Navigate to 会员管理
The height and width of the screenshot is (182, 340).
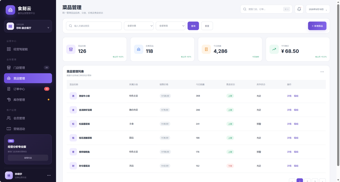(28, 118)
